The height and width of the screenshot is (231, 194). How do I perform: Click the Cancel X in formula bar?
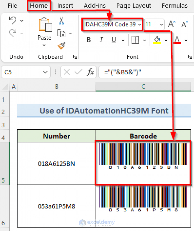67,72
